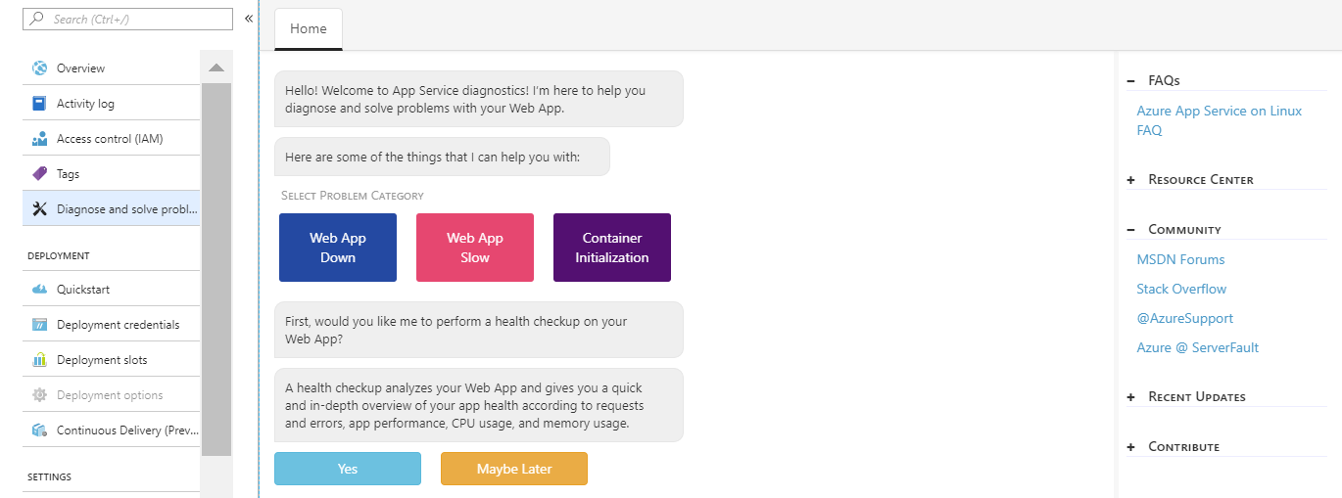Screen dimensions: 1342x498
Task: Expand the Resource Center section
Action: click(1131, 180)
